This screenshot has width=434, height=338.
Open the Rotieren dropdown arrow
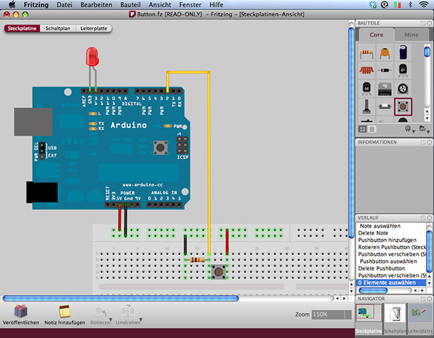tap(111, 320)
